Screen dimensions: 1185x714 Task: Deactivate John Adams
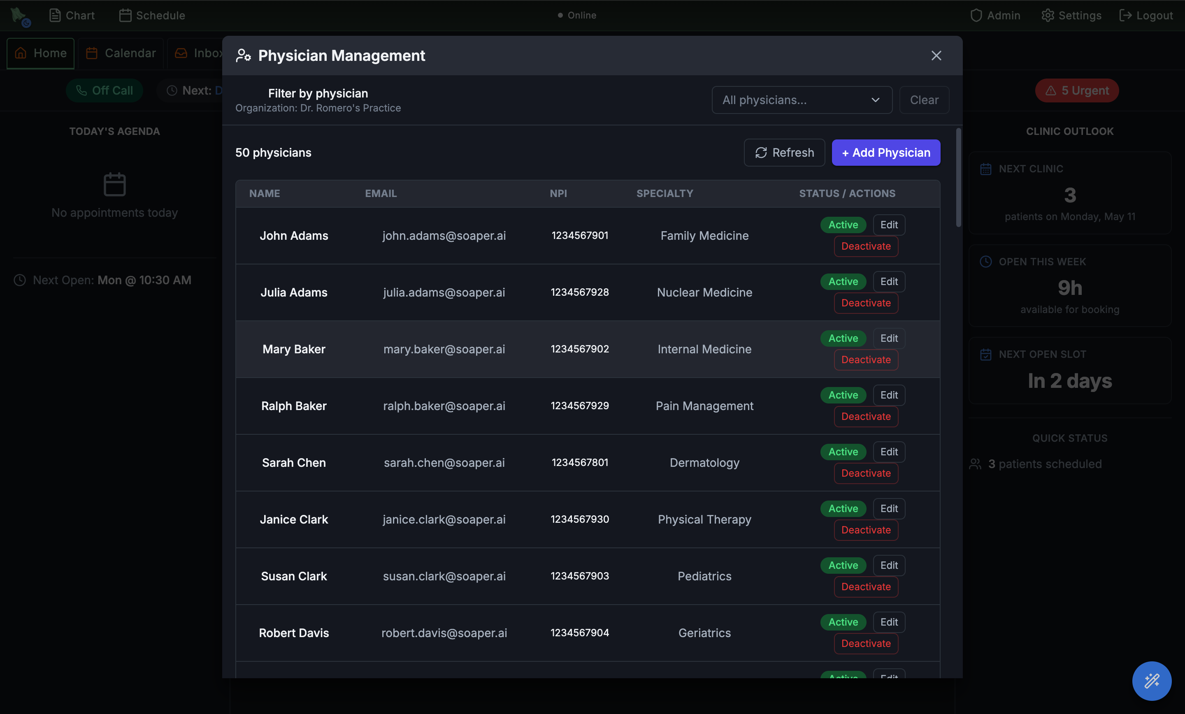point(866,246)
